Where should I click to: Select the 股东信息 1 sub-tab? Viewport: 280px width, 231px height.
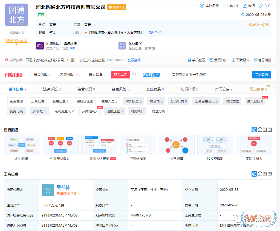click(x=60, y=101)
